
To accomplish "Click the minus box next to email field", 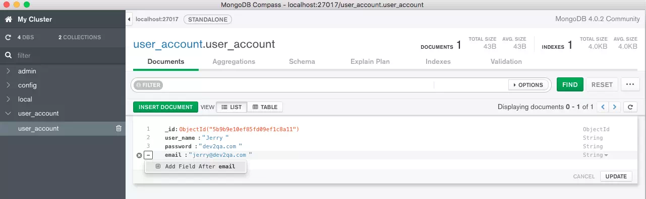I will pos(148,155).
